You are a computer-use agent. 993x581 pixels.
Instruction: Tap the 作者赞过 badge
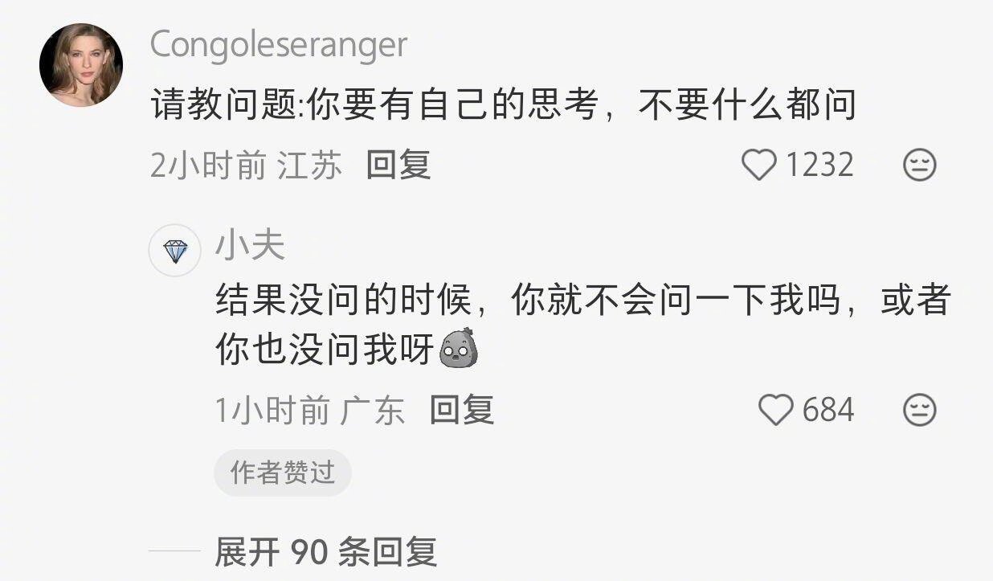click(283, 473)
